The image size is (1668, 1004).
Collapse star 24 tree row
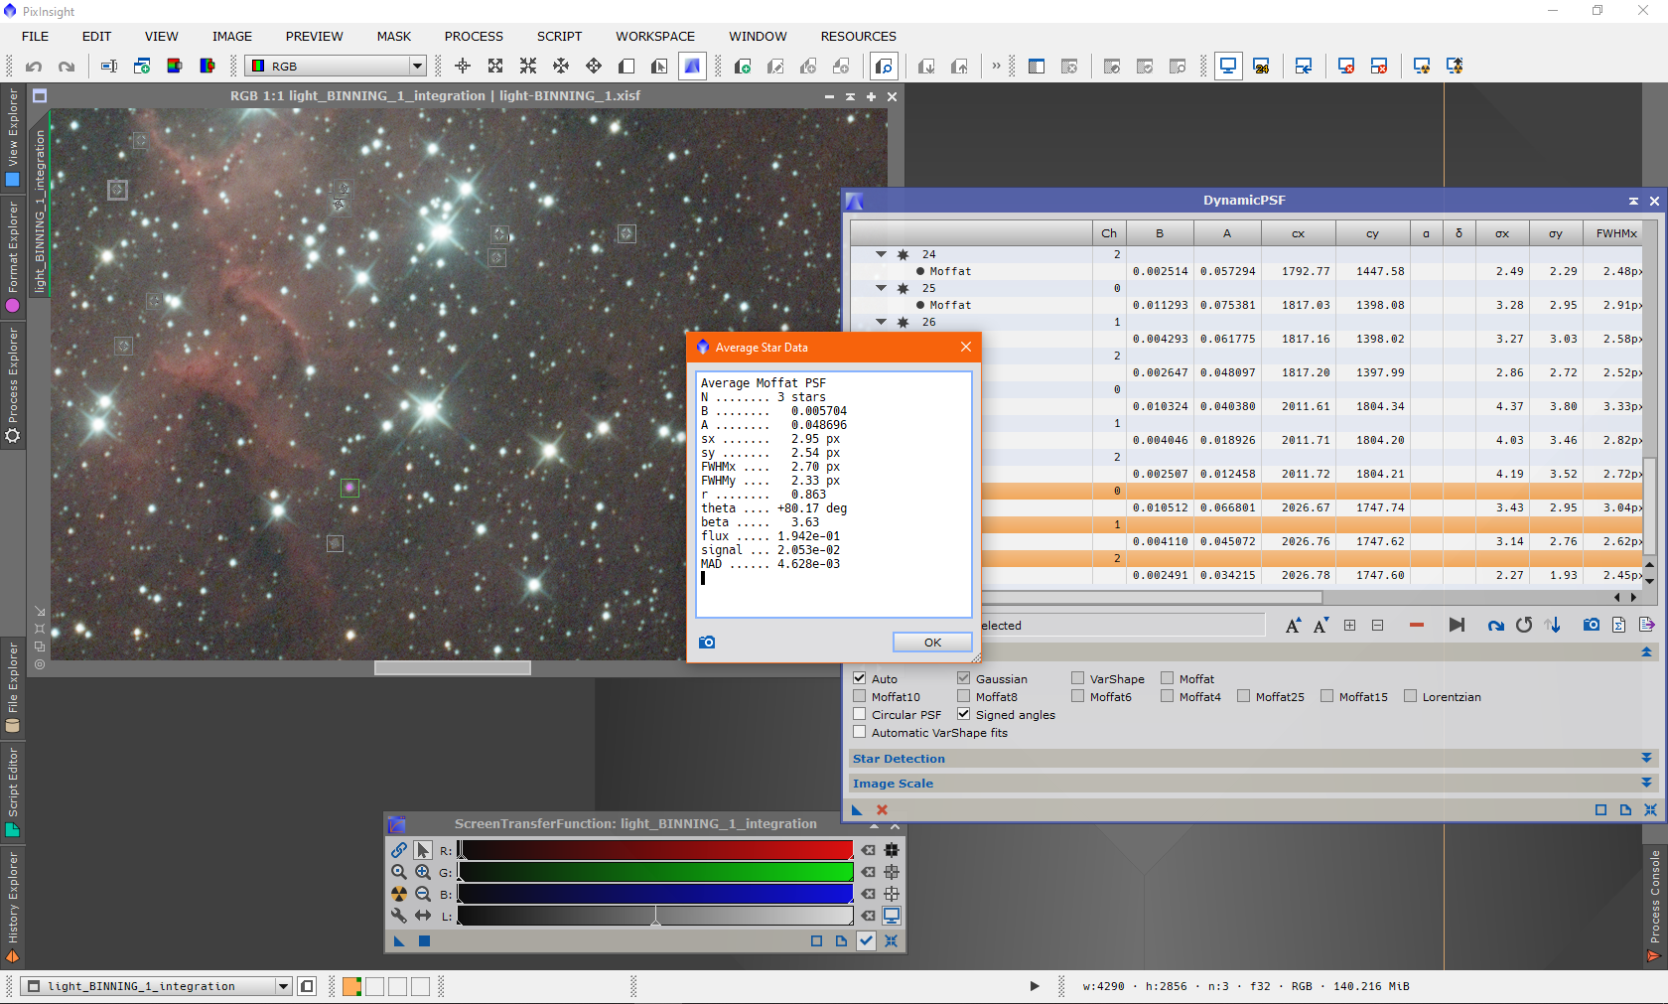coord(882,254)
